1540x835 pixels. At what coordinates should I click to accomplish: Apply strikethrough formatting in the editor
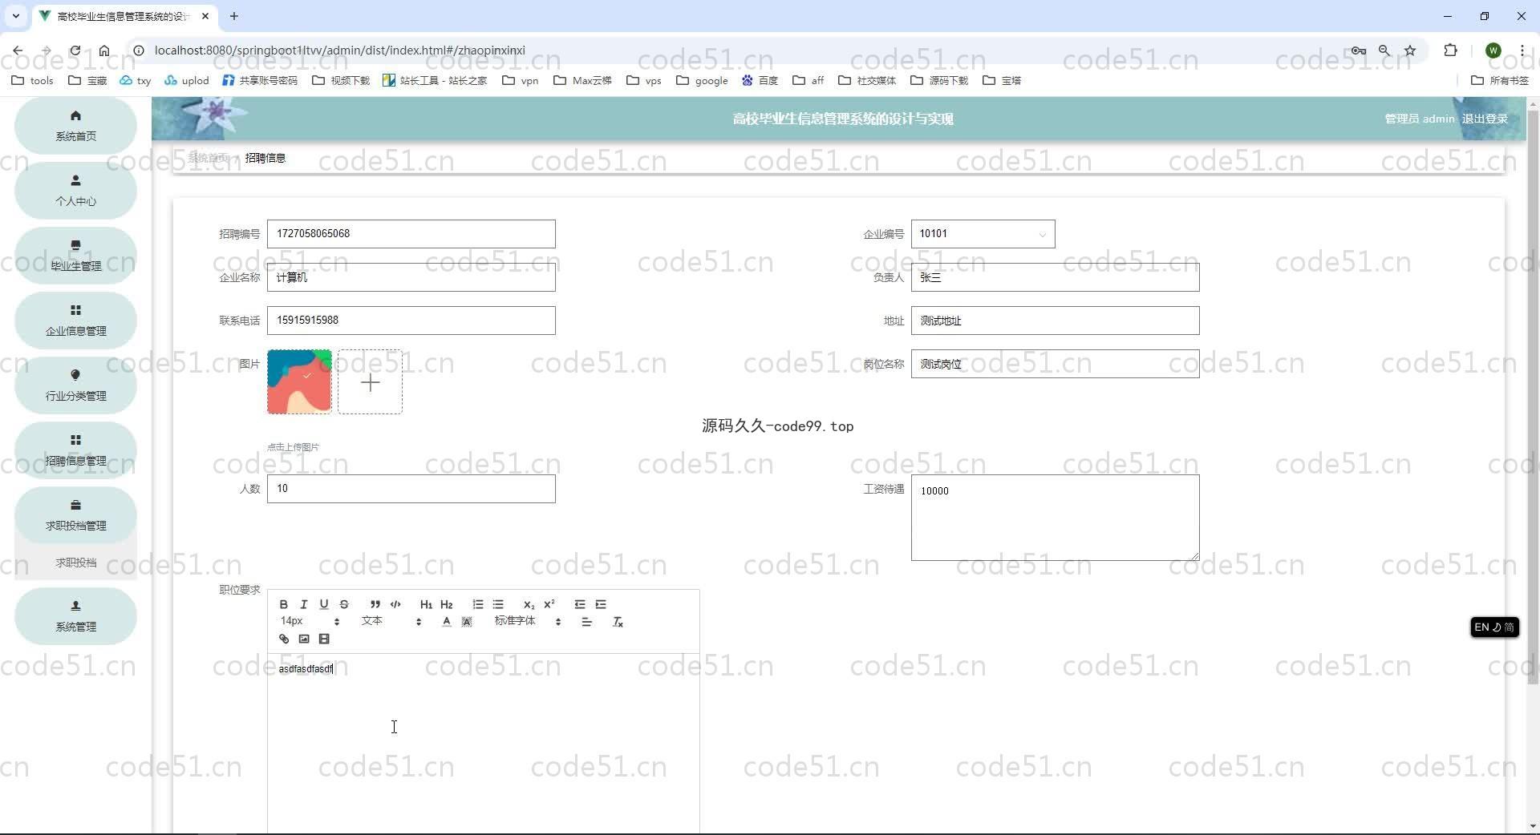(x=344, y=604)
